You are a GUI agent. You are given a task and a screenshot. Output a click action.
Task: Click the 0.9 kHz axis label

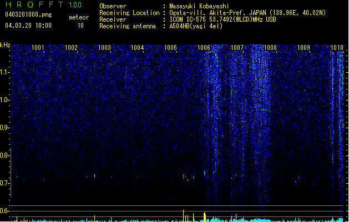(5, 128)
